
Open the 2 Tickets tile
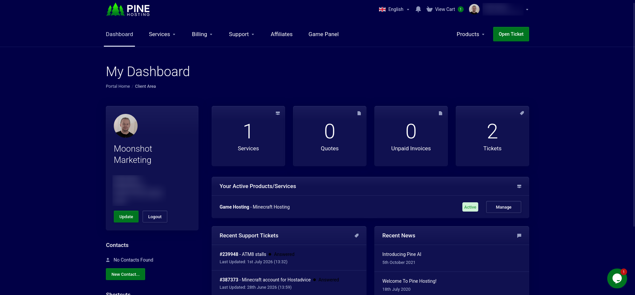click(492, 136)
